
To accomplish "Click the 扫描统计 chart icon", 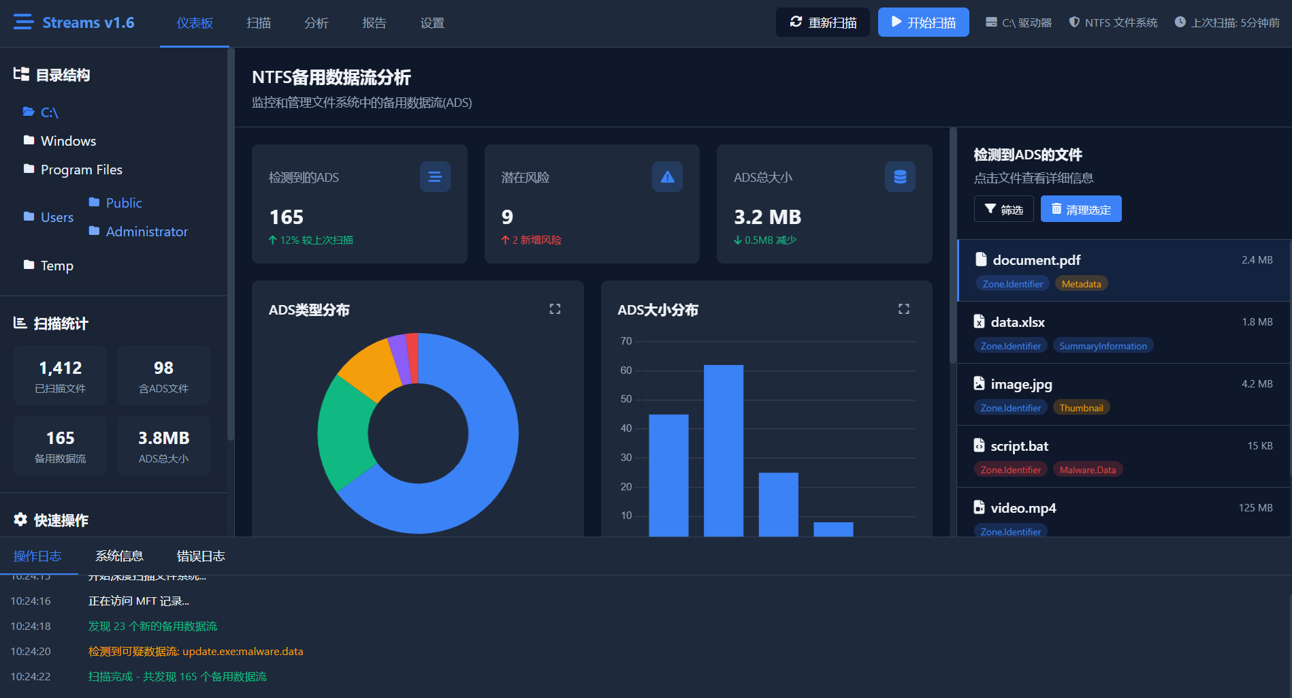I will click(x=20, y=323).
